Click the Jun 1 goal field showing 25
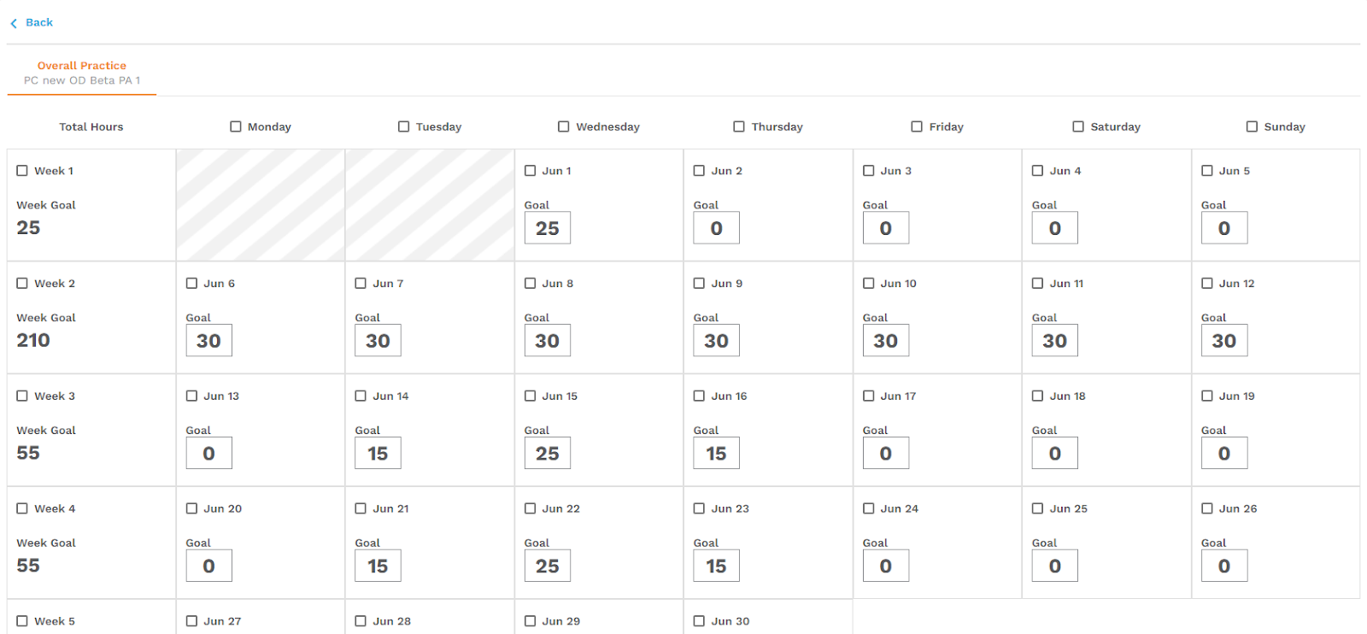 tap(547, 228)
